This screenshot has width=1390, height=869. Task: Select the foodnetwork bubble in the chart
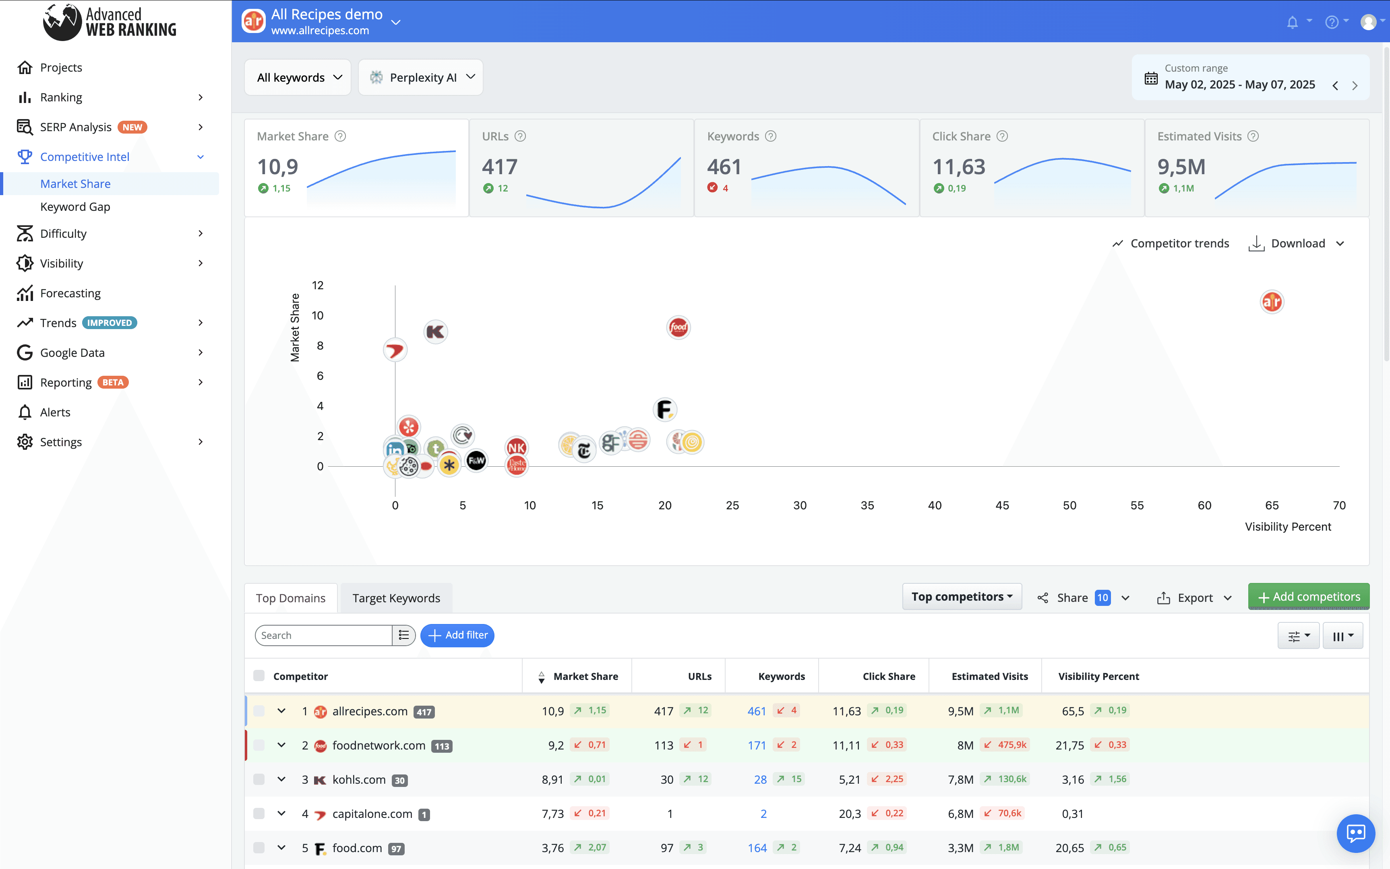(678, 327)
